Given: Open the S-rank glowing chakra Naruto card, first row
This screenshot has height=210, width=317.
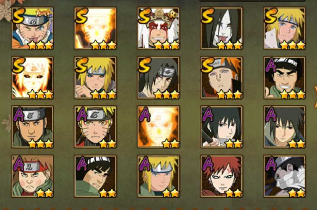Looking at the screenshot, I should coord(96,29).
